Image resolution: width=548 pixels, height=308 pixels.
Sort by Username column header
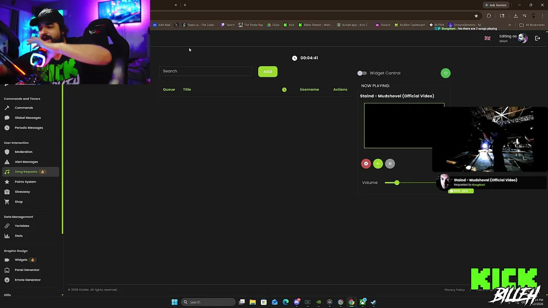click(309, 89)
